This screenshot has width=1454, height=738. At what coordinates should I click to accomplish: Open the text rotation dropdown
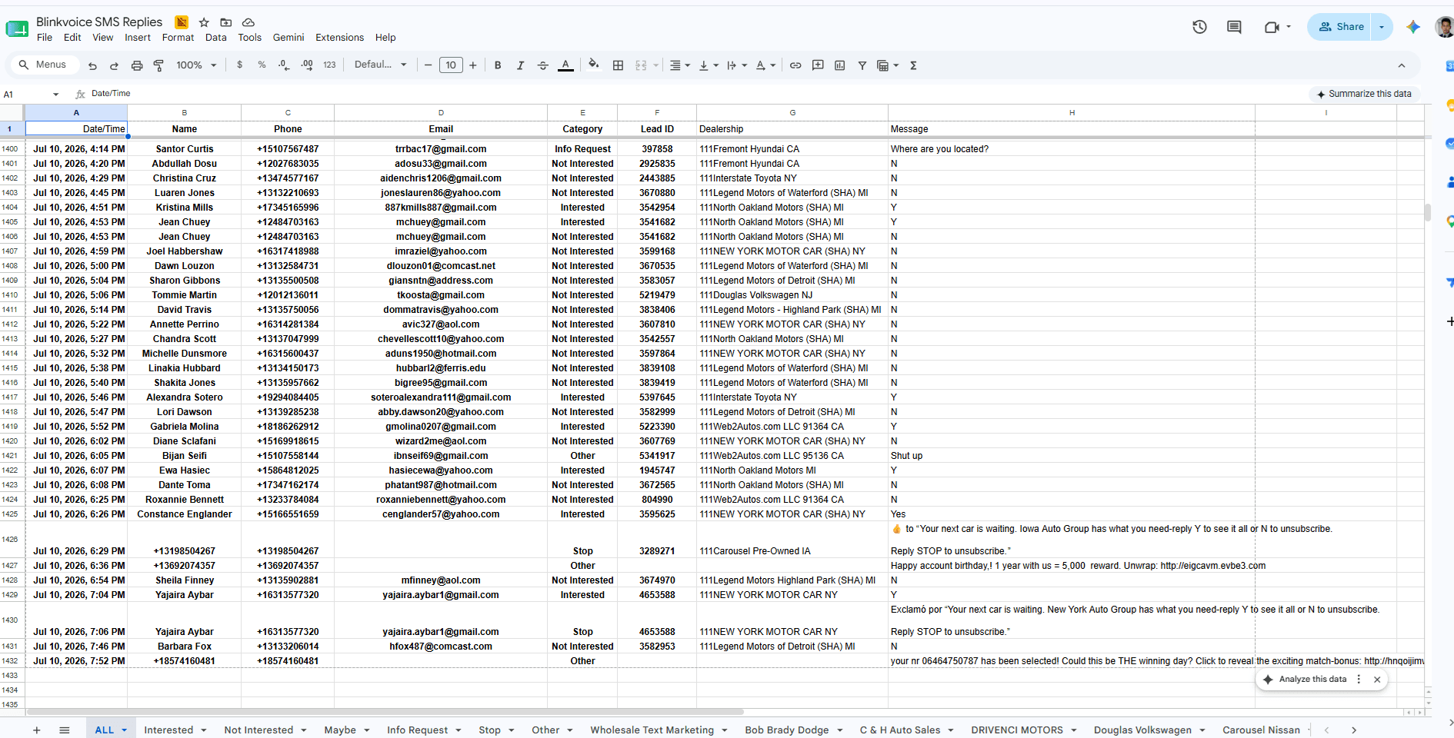765,65
